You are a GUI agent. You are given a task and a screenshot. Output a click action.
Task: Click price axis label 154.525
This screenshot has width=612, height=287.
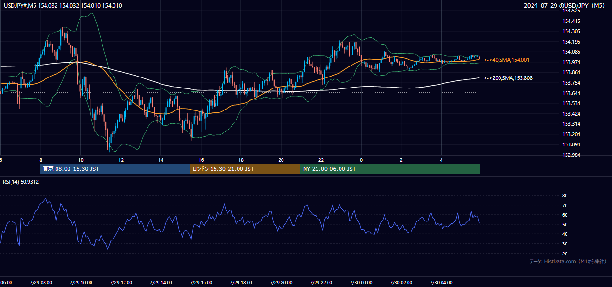click(x=571, y=11)
